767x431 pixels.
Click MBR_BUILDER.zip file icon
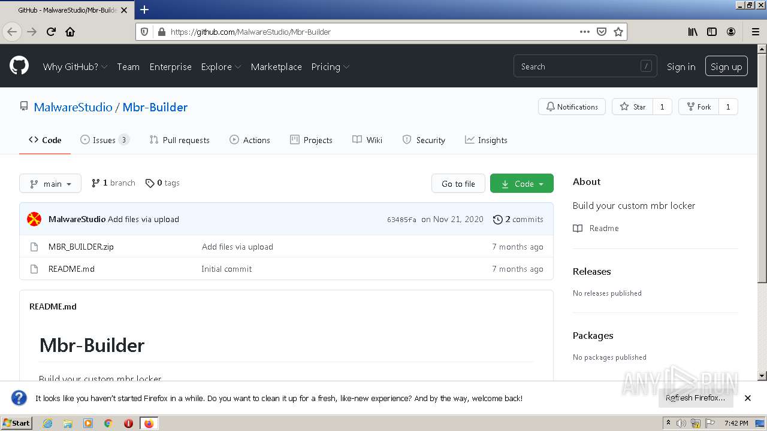pyautogui.click(x=34, y=247)
